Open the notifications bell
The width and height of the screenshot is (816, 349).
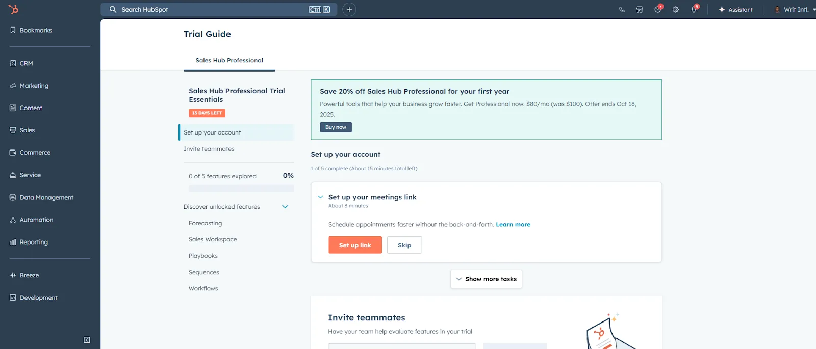(694, 10)
